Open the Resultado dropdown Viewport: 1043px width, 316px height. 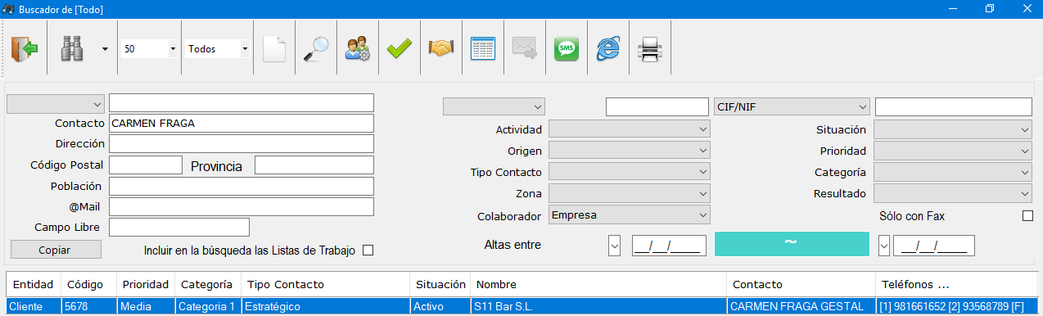point(953,193)
